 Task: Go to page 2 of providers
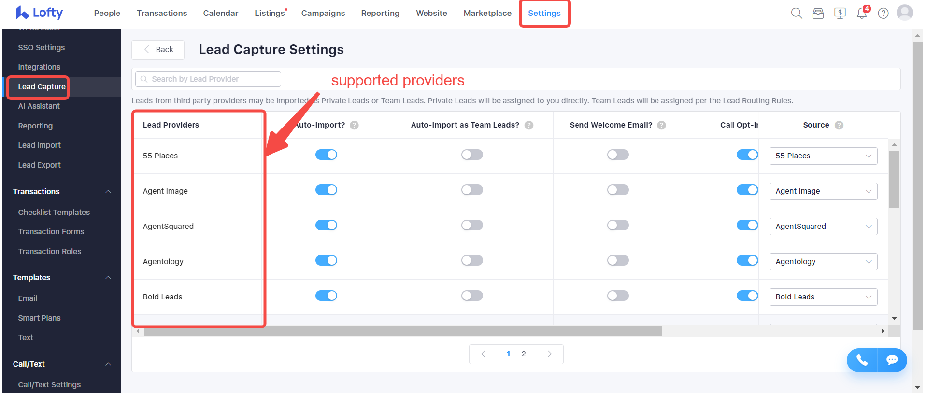(x=524, y=354)
